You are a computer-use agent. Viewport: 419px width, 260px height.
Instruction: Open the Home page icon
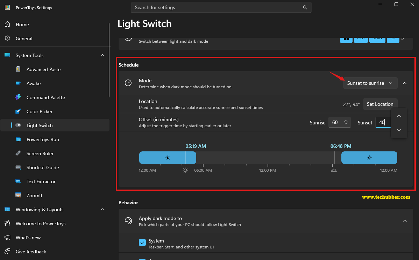(x=7, y=25)
